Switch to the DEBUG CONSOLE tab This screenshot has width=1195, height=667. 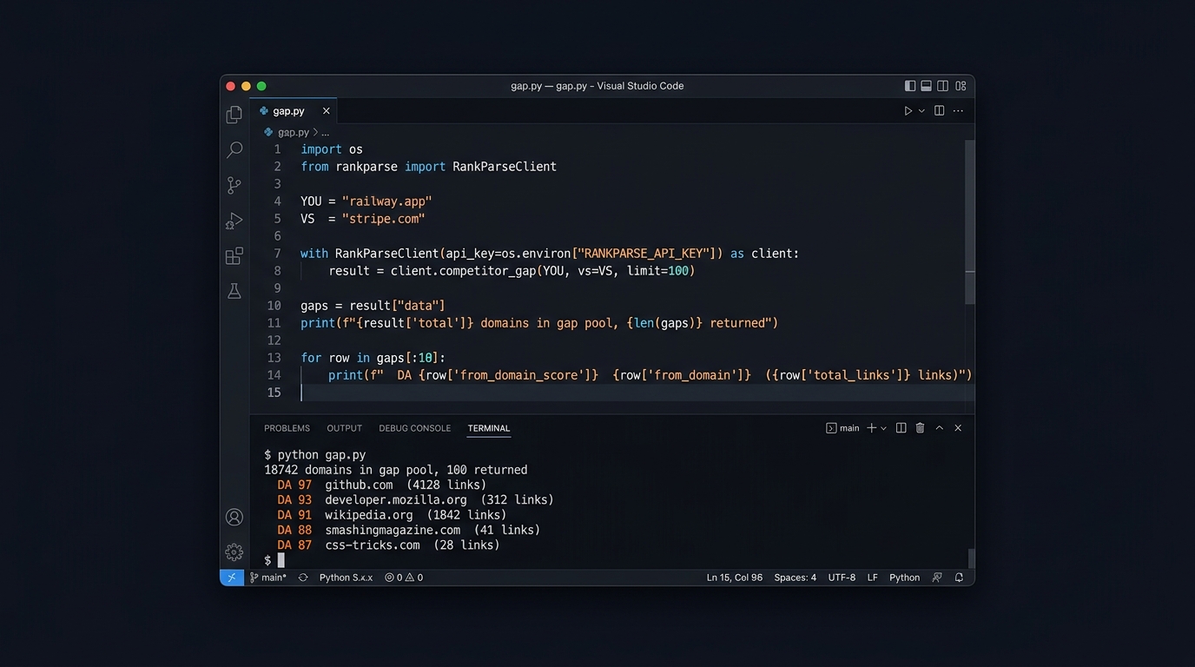click(415, 428)
